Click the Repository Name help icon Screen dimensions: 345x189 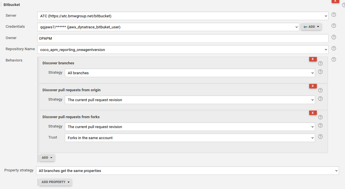[x=334, y=48]
